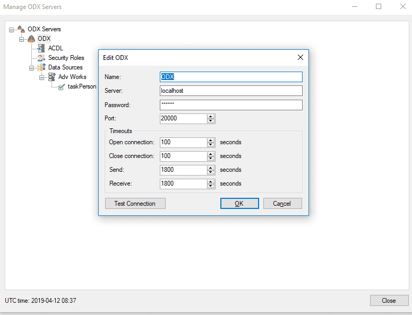
Task: Decrease the Receive timeout
Action: (210, 186)
